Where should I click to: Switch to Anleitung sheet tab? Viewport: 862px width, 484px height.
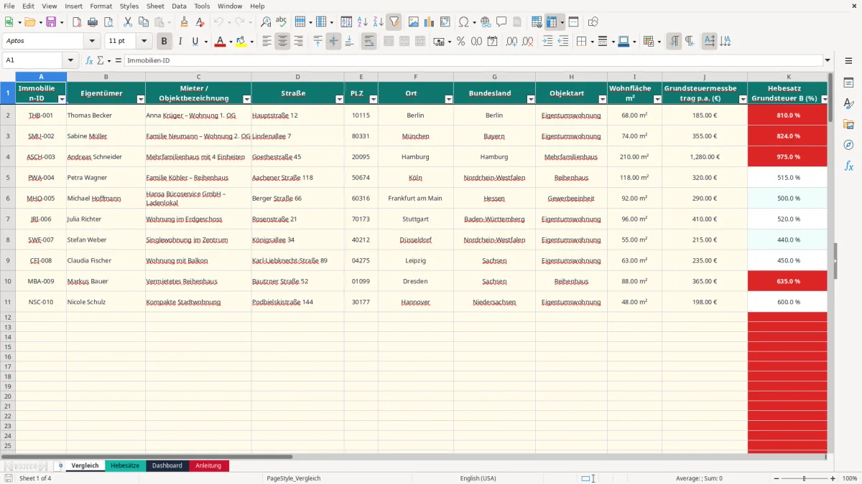pos(208,466)
